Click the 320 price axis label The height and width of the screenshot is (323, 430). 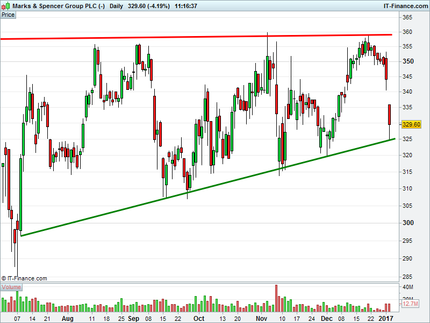pos(407,156)
